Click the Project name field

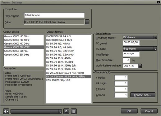tap(54, 15)
